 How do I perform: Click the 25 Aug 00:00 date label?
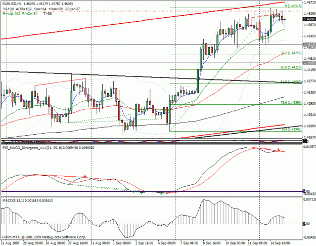pyautogui.click(x=33, y=243)
